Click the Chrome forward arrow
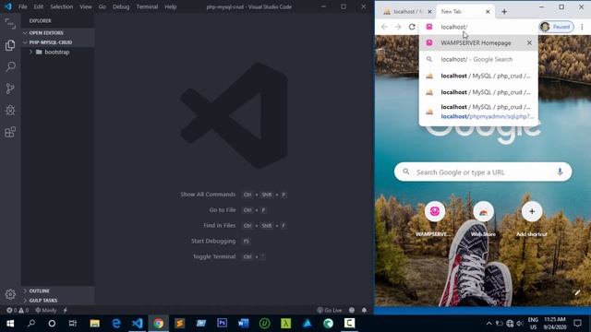The image size is (591, 332). (x=398, y=27)
